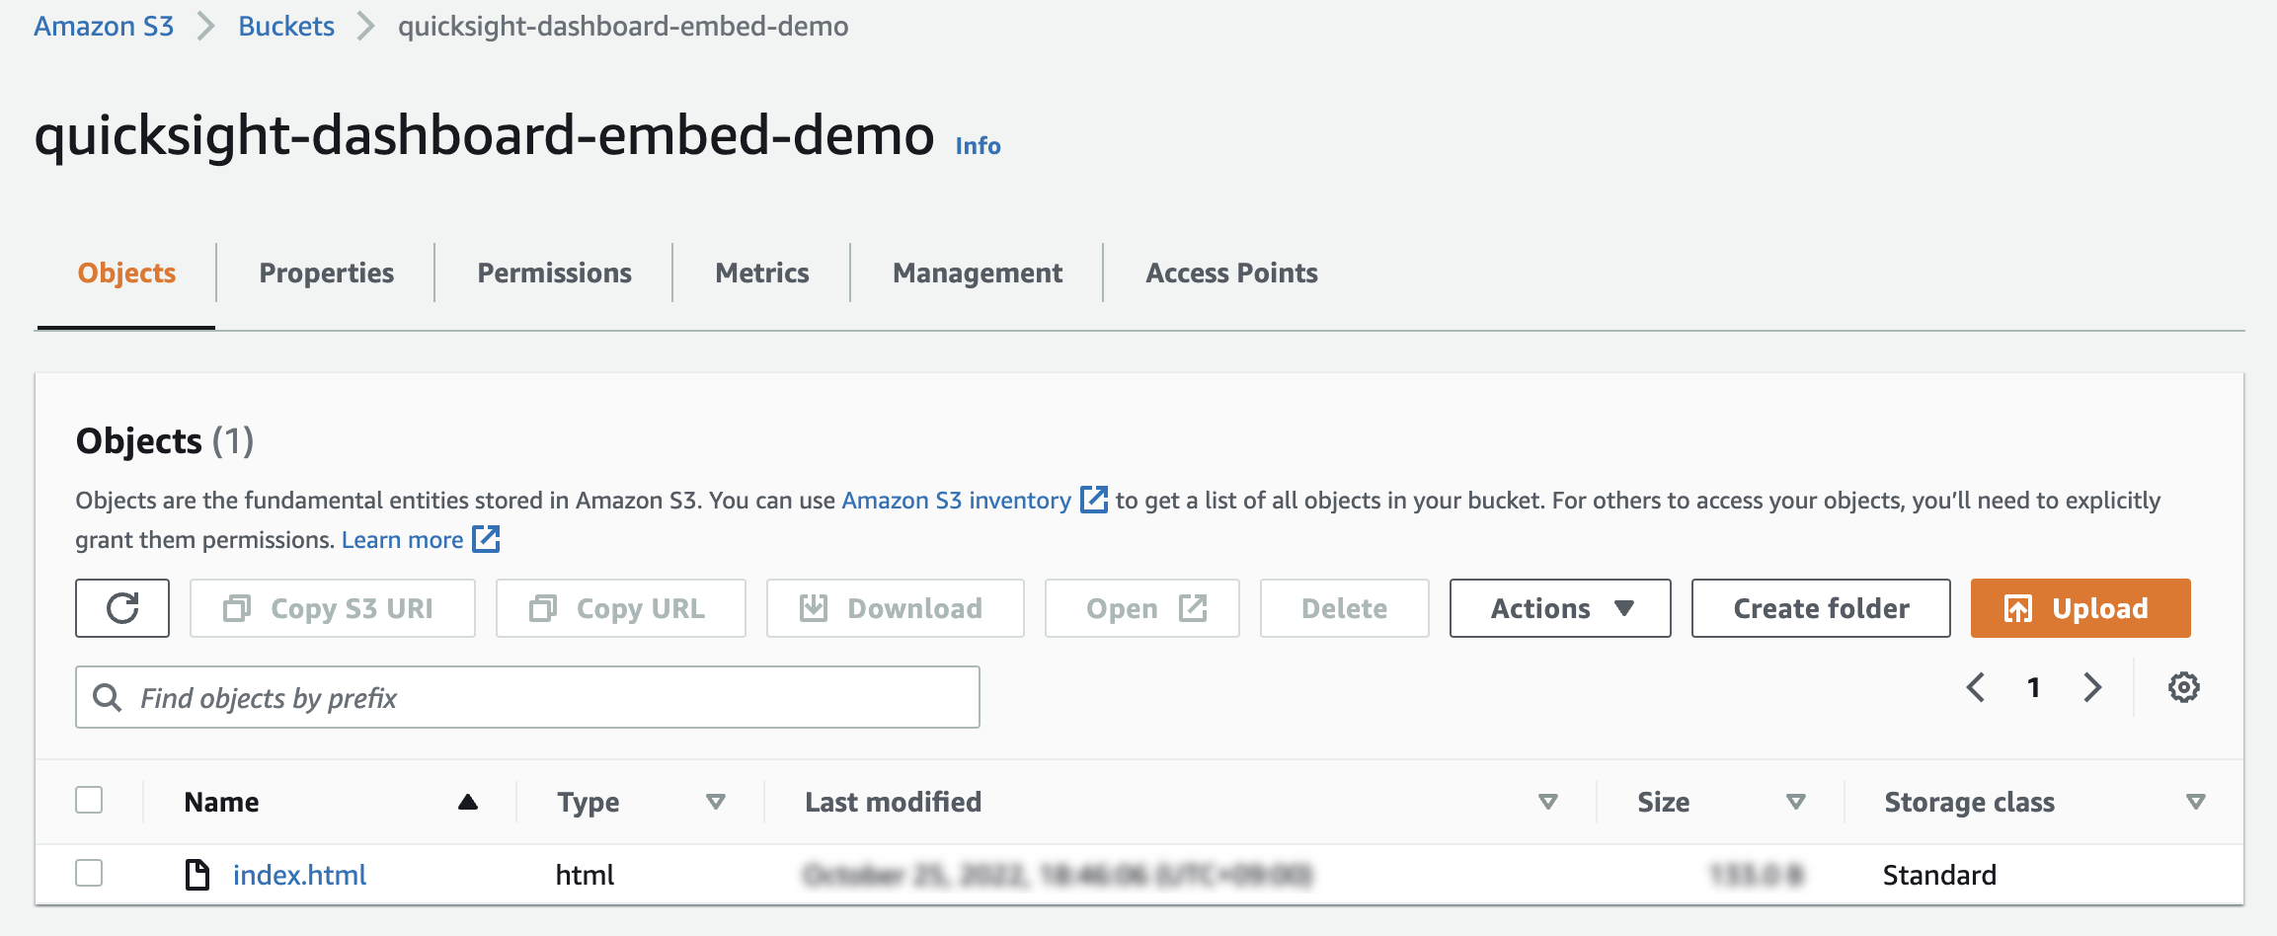Click the search magnifier icon
The width and height of the screenshot is (2277, 936).
tap(107, 698)
